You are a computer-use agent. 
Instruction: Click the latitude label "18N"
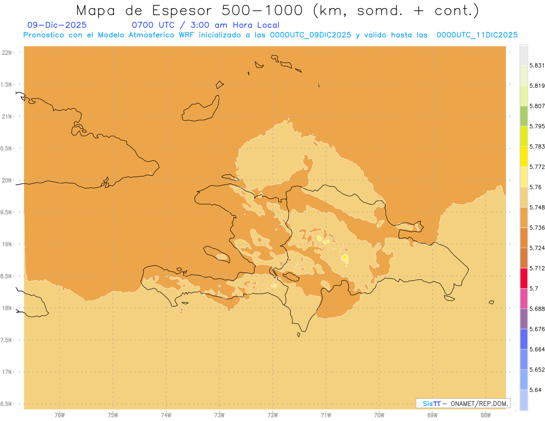[8, 308]
